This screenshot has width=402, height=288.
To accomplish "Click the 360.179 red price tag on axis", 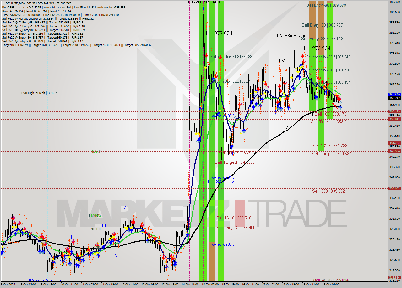I will (x=395, y=111).
